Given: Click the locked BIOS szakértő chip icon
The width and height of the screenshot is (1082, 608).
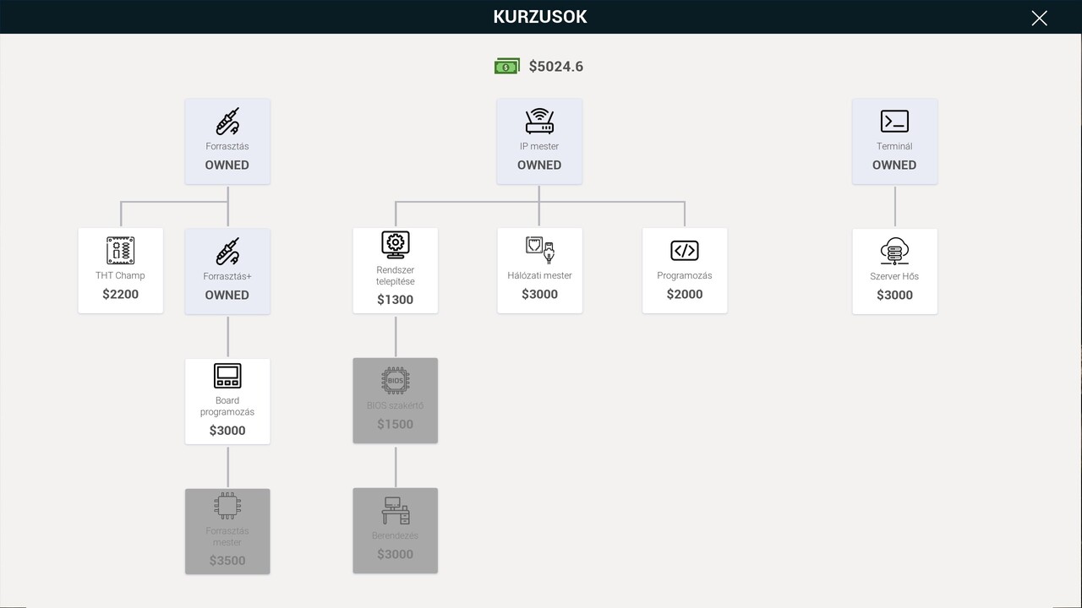Looking at the screenshot, I should point(396,381).
